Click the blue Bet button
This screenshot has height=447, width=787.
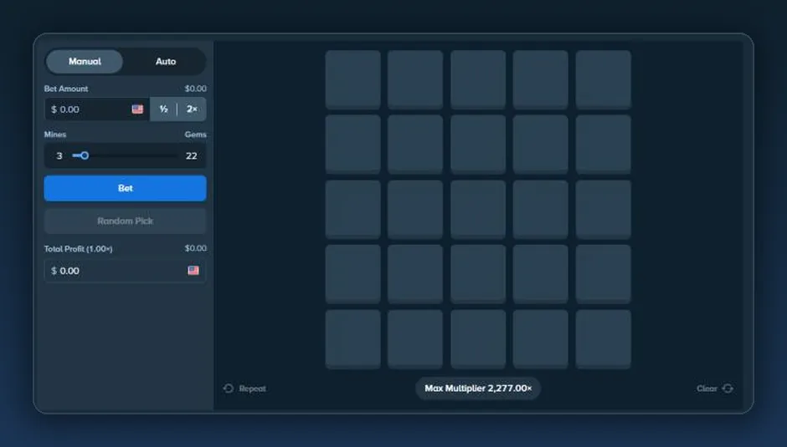(x=125, y=189)
